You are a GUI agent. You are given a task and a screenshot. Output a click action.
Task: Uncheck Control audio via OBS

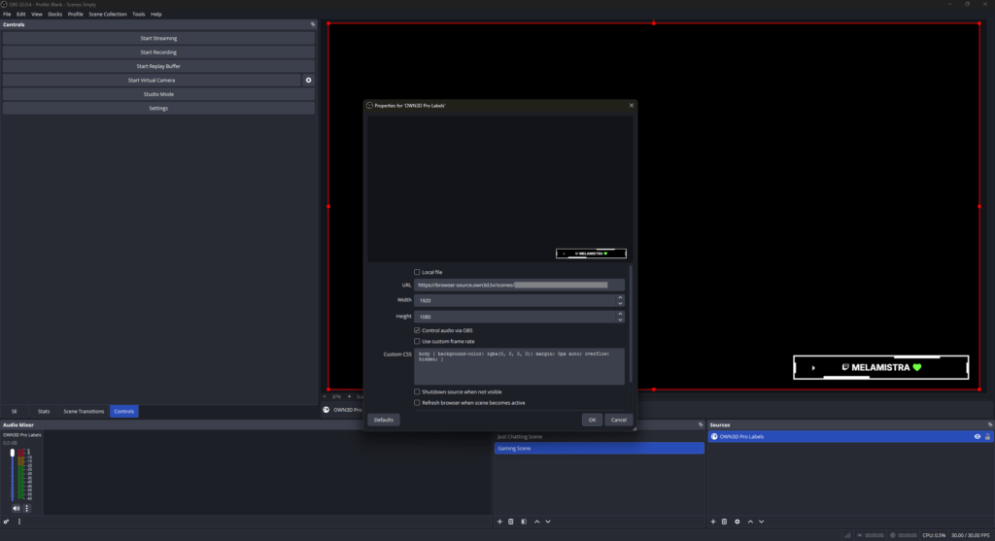tap(418, 330)
